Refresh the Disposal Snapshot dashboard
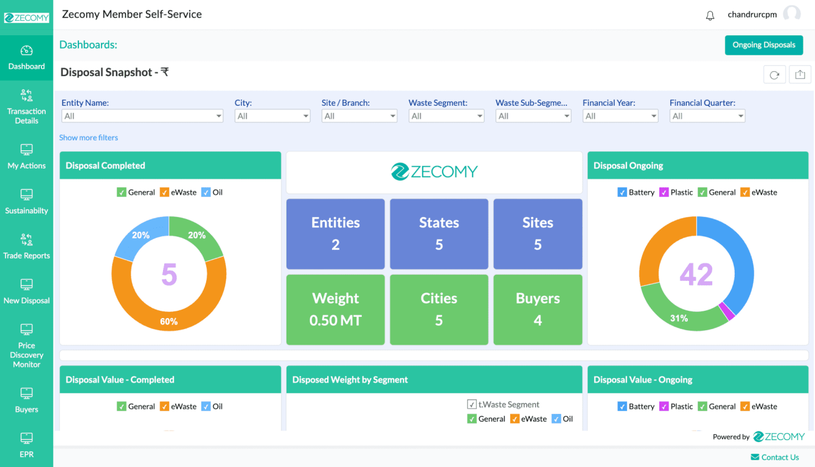 774,74
